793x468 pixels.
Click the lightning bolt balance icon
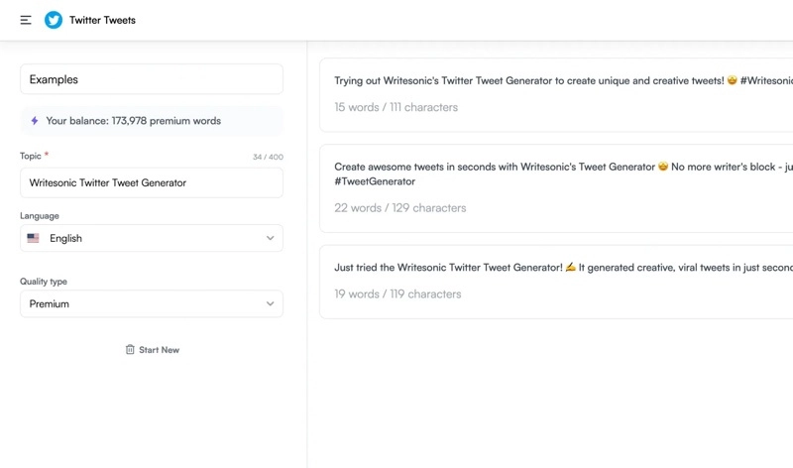coord(35,121)
